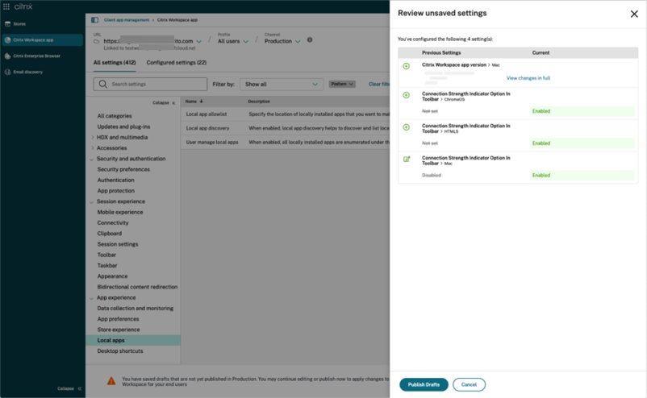Select All categories in tree

click(x=115, y=116)
